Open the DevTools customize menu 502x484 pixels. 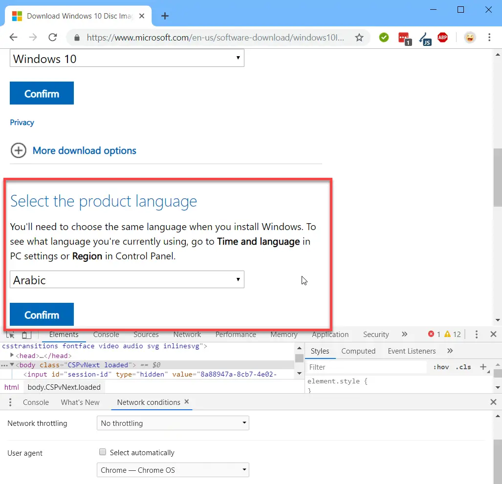pyautogui.click(x=477, y=334)
